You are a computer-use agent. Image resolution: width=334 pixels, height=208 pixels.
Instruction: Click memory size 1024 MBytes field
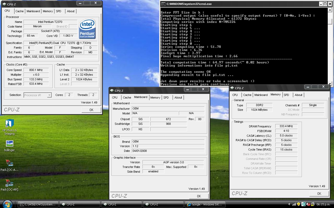259,110
